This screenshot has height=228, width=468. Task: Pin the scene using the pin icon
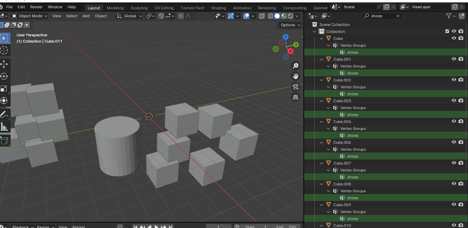(379, 7)
